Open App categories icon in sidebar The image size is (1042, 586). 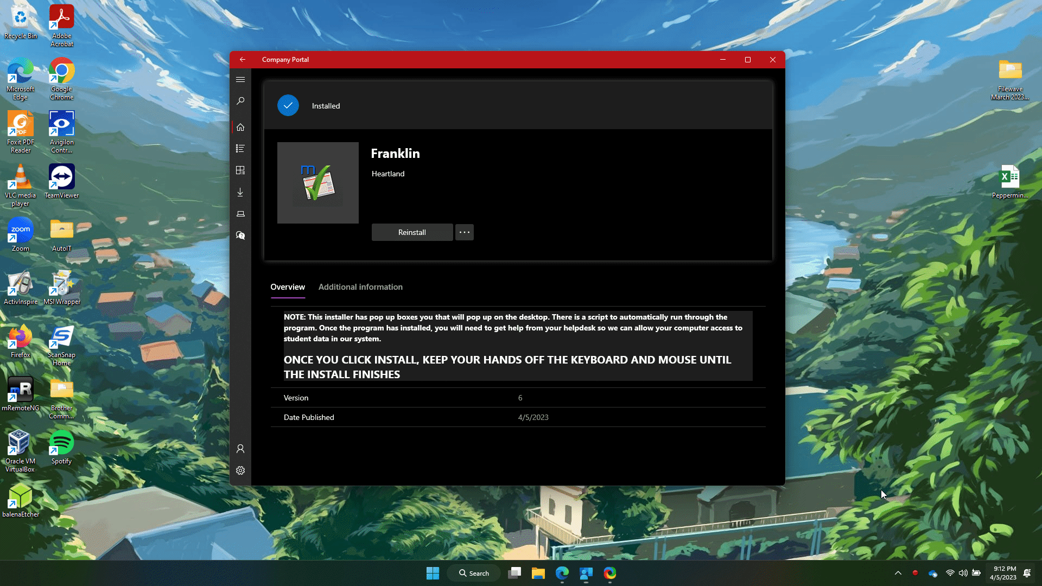[240, 170]
